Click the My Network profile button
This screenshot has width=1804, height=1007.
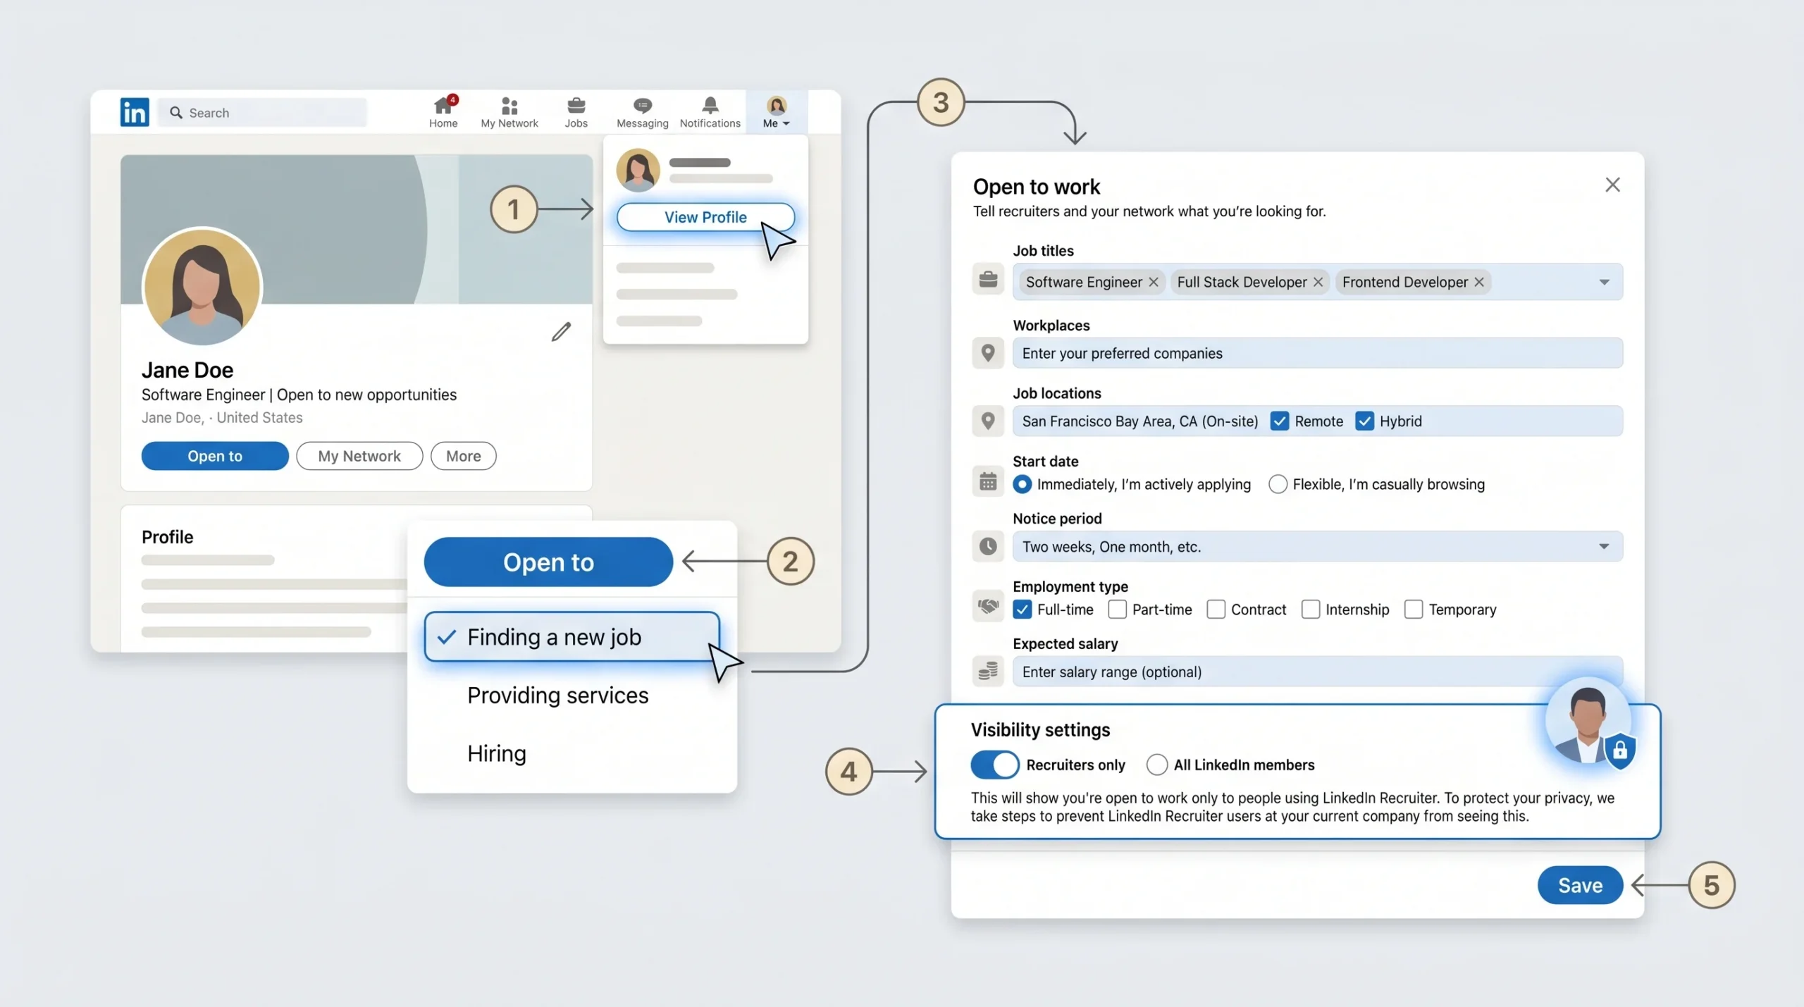pyautogui.click(x=359, y=456)
